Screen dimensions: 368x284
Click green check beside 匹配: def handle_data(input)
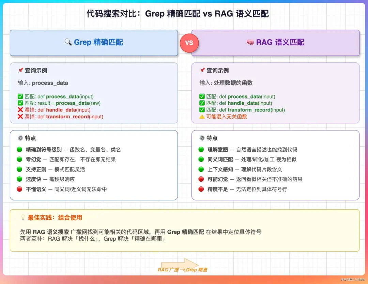[202, 103]
